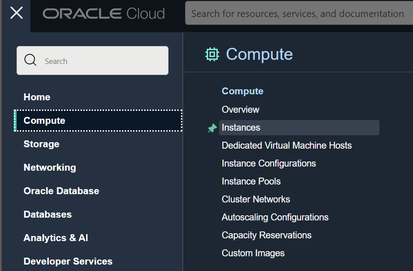Screen dimensions: 413x271
Task: Open Analytics & AI category
Action: click(56, 237)
